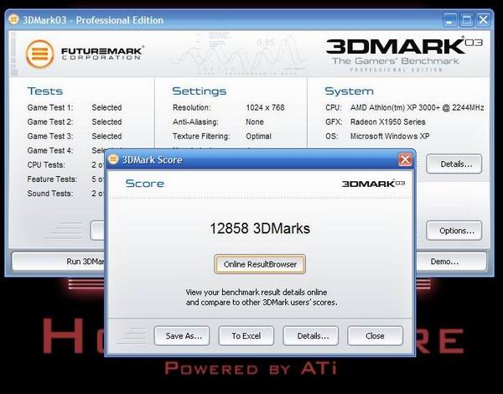Click the 3DMark Score dialog title icon
Viewport: 503px width, 394px height.
pos(113,158)
